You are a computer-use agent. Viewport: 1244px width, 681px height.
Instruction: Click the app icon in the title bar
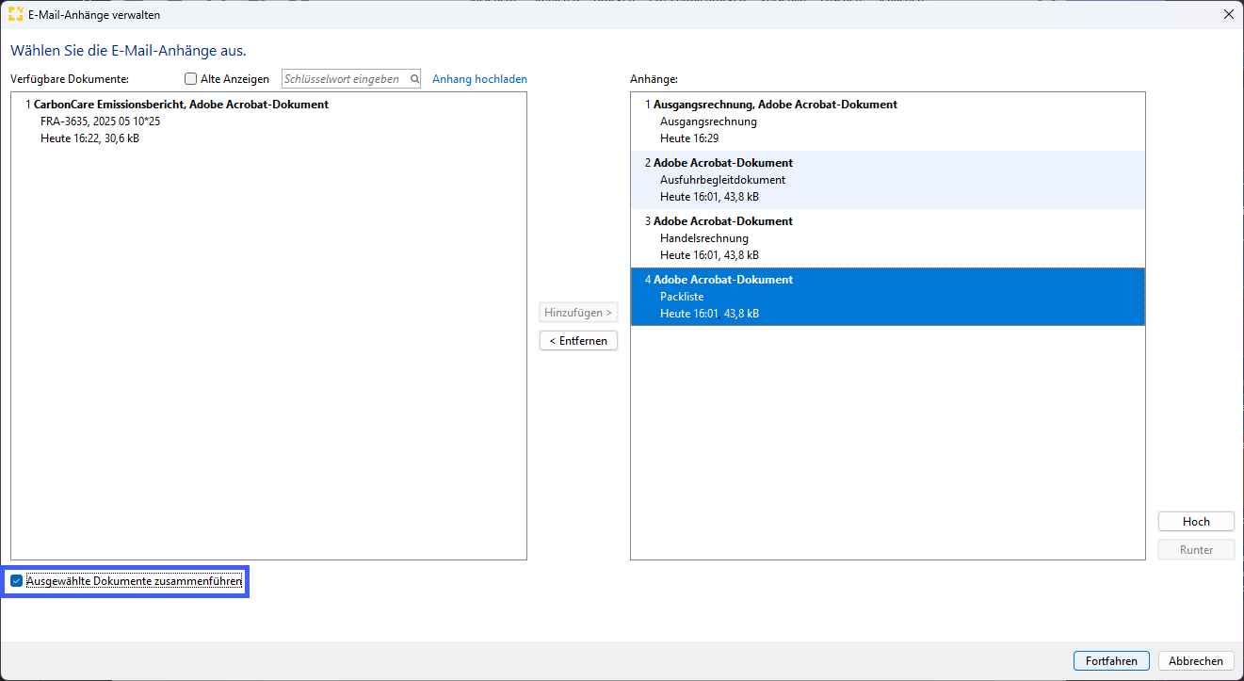[x=15, y=14]
